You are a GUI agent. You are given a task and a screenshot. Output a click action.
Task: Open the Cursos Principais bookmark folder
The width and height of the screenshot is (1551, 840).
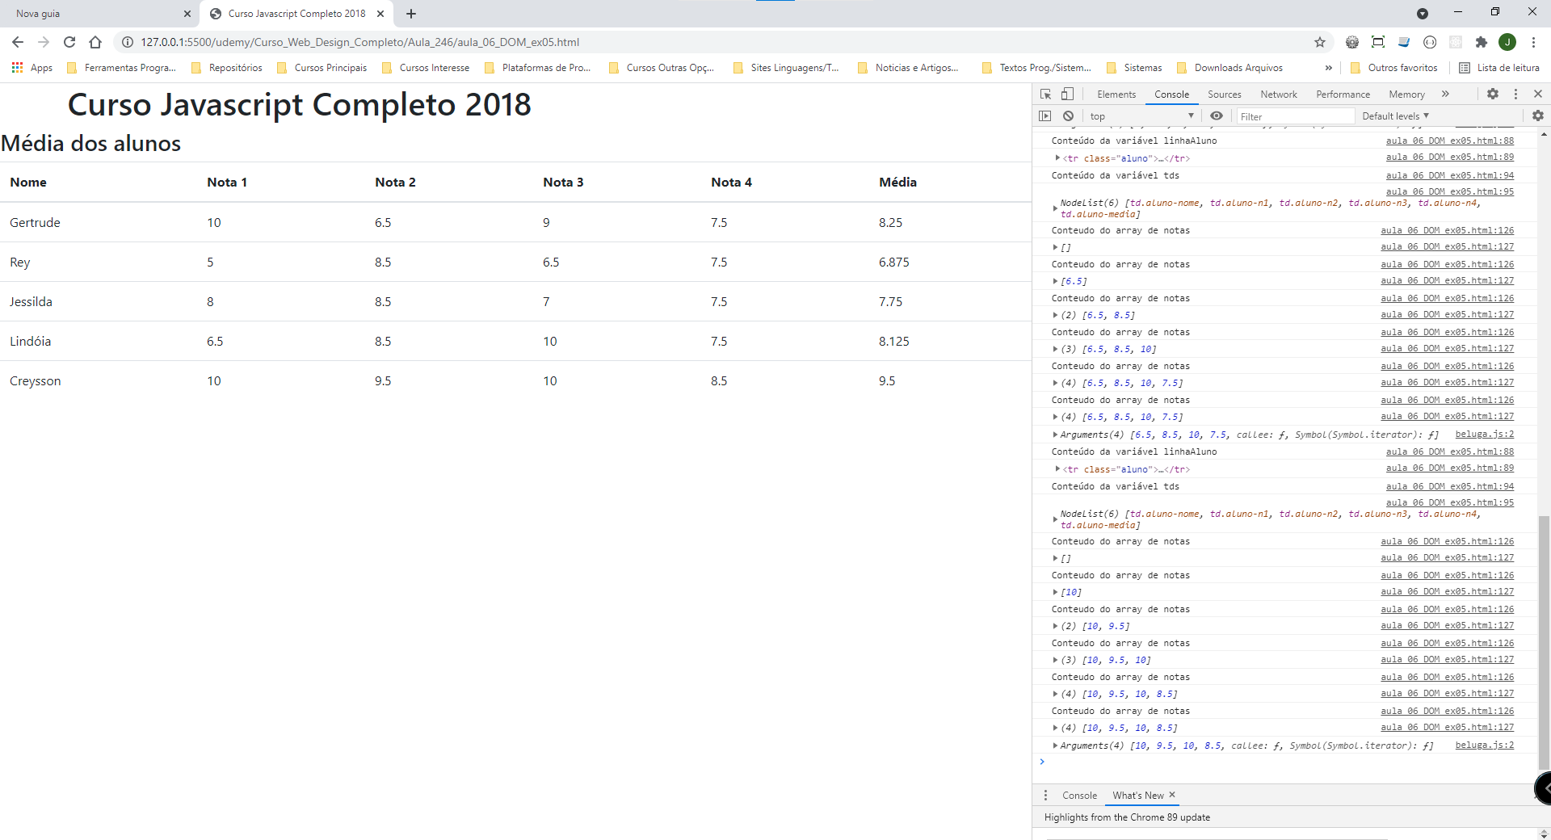coord(322,68)
